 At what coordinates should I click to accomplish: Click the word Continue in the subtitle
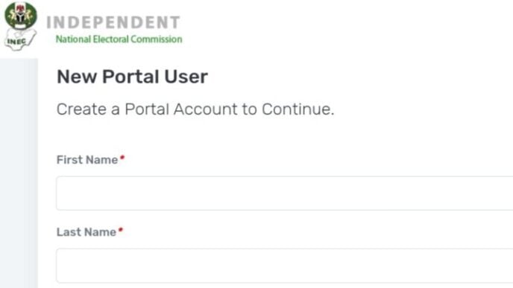pyautogui.click(x=296, y=109)
